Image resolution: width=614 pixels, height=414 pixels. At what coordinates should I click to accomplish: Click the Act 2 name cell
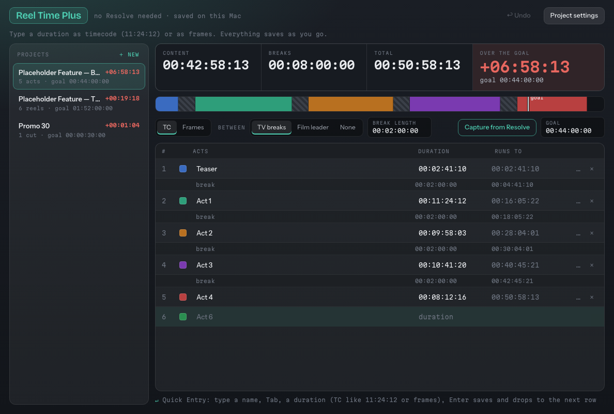coord(204,233)
